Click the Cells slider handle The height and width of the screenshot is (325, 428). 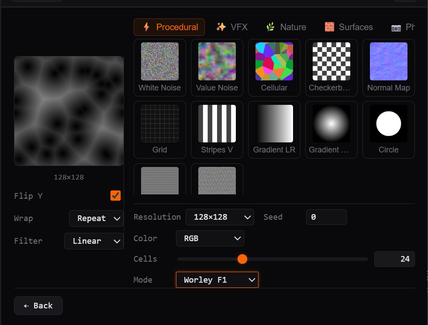(242, 259)
